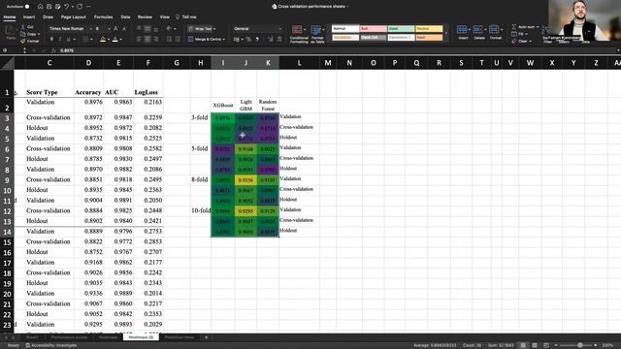Click the Auto-sum sigma icon
The width and height of the screenshot is (621, 349).
click(514, 27)
